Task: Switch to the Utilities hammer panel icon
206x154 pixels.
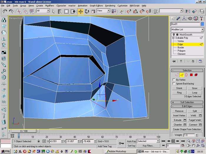Action: tap(201, 18)
